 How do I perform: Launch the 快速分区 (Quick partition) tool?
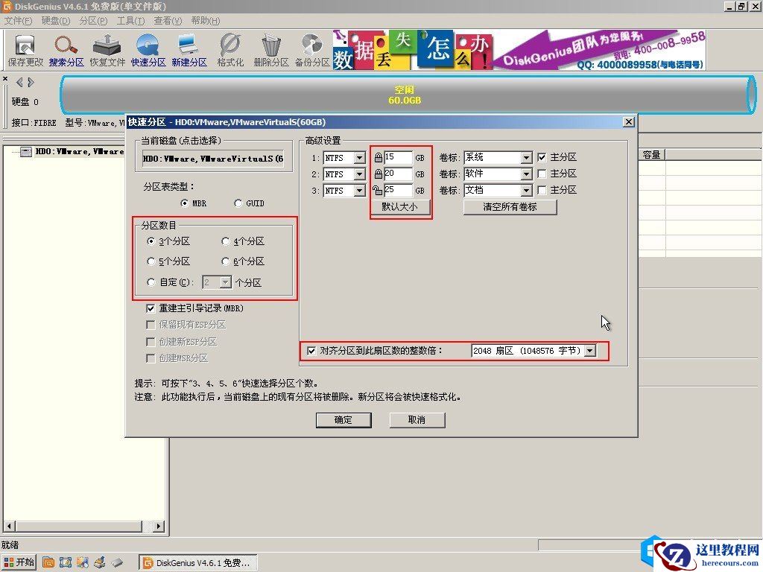point(148,51)
